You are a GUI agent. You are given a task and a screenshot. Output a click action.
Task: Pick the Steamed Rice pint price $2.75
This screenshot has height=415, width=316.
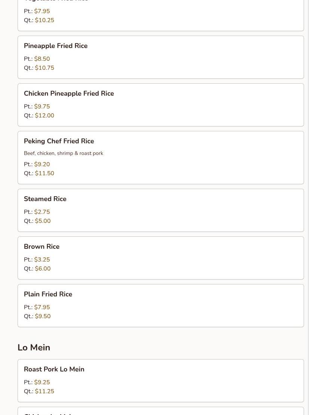pyautogui.click(x=42, y=212)
